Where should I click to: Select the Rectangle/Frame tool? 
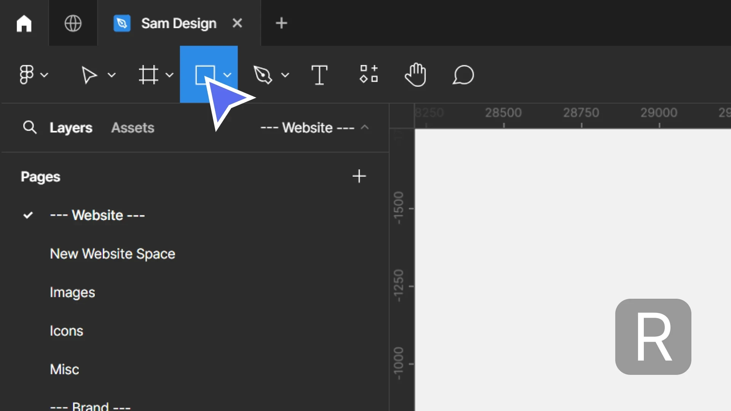pyautogui.click(x=204, y=74)
